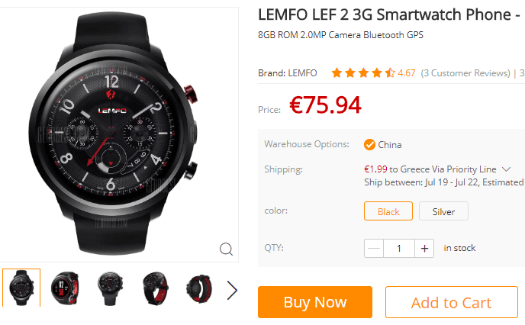Screen dimensions: 525x325
Task: Choose the Silver color option
Action: tap(443, 211)
